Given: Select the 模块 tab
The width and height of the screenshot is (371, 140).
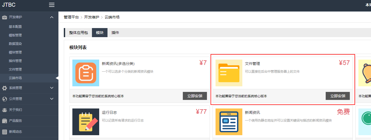Looking at the screenshot, I should (100, 33).
